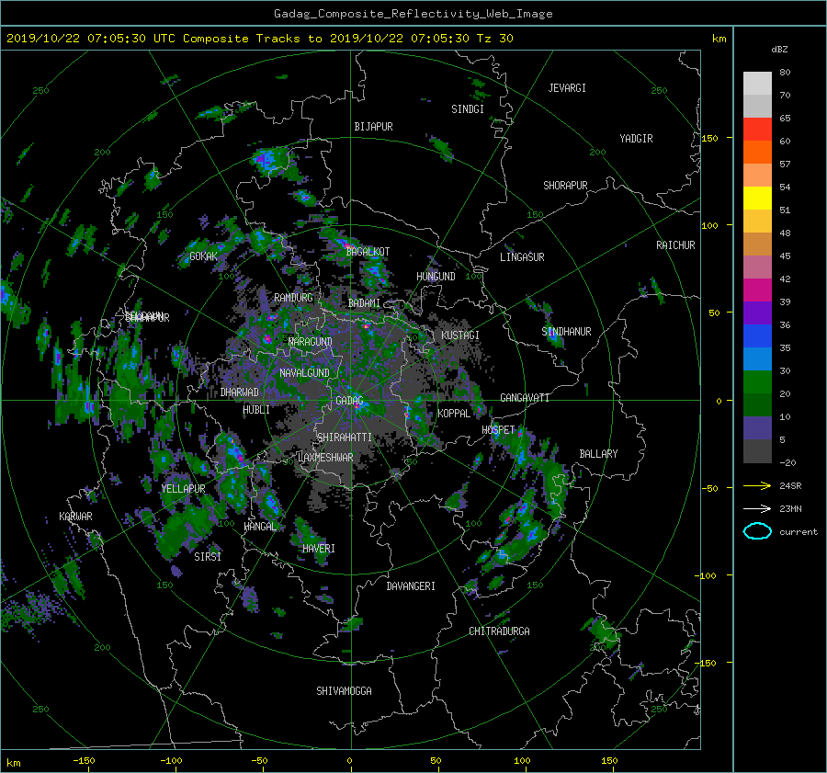Select the light gray 80–70 dBZ swatch
Screen dimensions: 827x773
tap(757, 84)
